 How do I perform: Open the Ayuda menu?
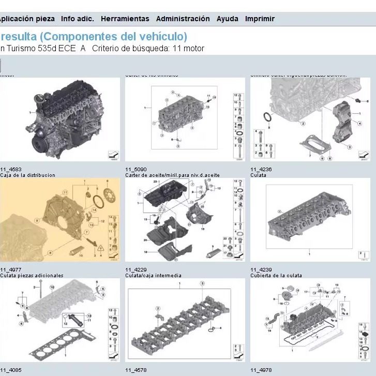pyautogui.click(x=228, y=19)
